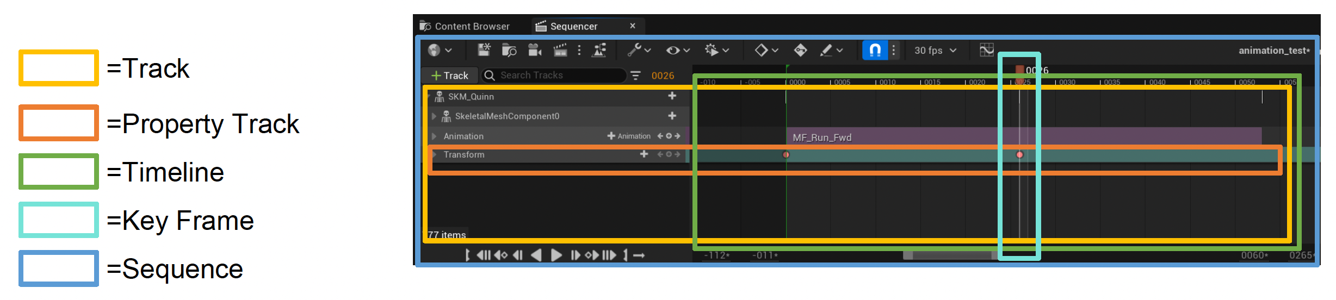Click the Save sequence icon
Image resolution: width=1336 pixels, height=300 pixels.
tap(484, 51)
